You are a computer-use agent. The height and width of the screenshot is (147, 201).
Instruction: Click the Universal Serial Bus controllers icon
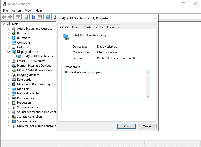pos(14,126)
